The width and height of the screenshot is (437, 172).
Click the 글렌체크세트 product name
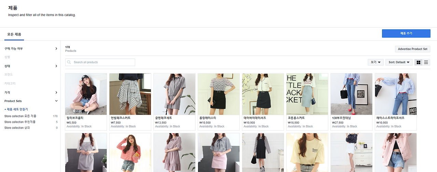164,118
